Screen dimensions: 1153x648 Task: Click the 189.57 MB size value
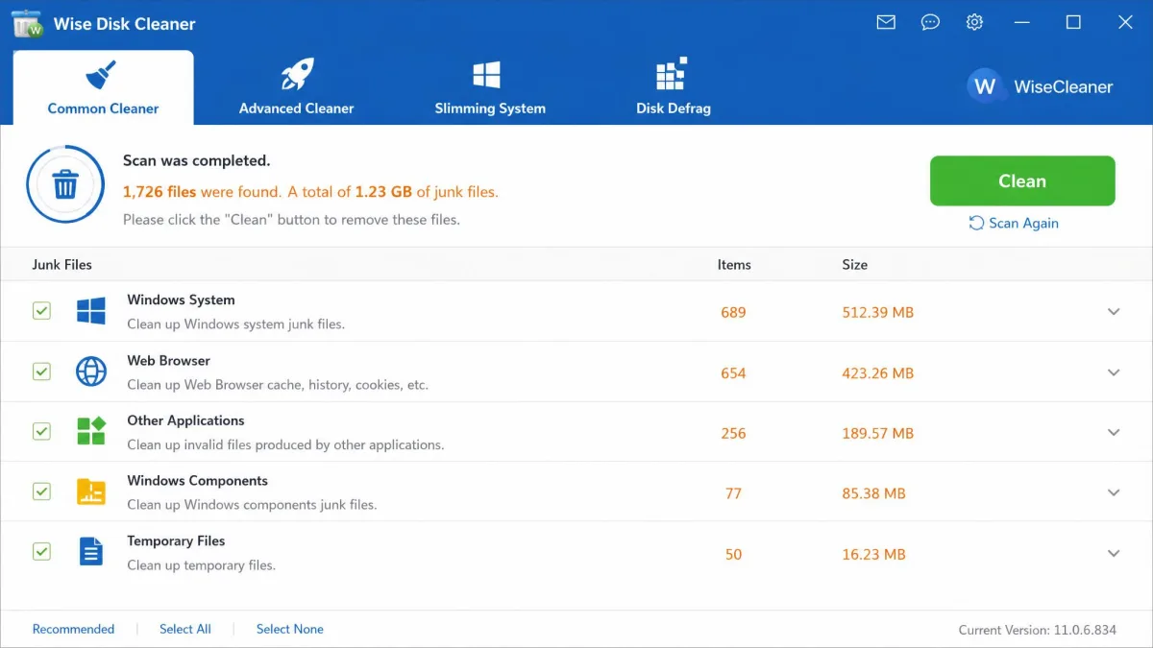pos(877,433)
